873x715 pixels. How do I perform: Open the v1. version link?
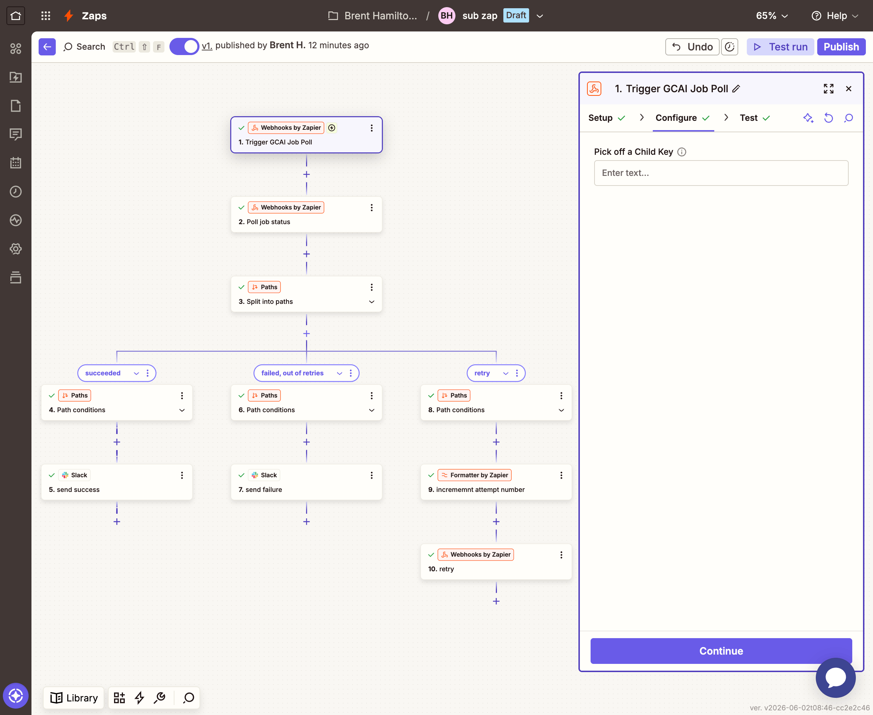[207, 45]
